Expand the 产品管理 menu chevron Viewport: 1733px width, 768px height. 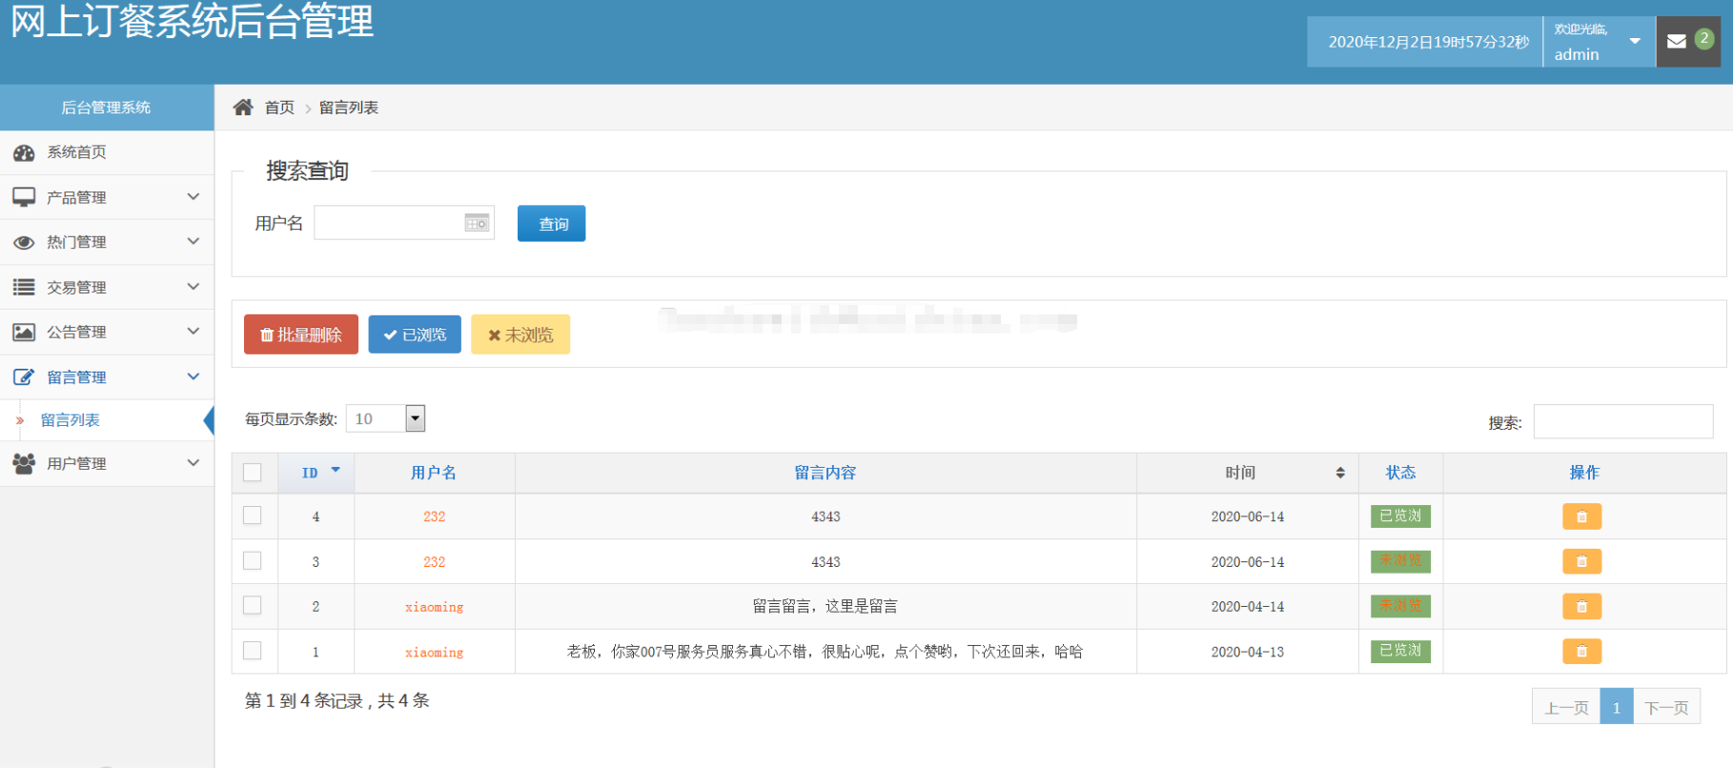click(194, 196)
